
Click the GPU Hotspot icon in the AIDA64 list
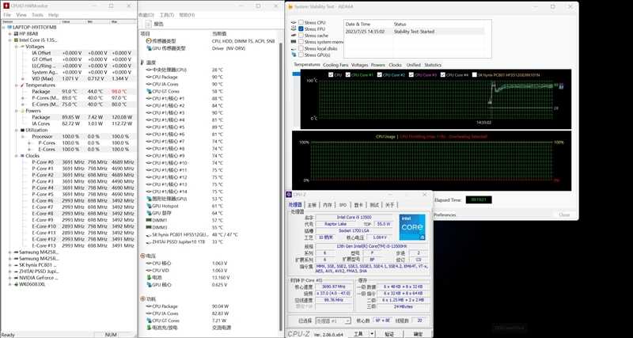[149, 206]
